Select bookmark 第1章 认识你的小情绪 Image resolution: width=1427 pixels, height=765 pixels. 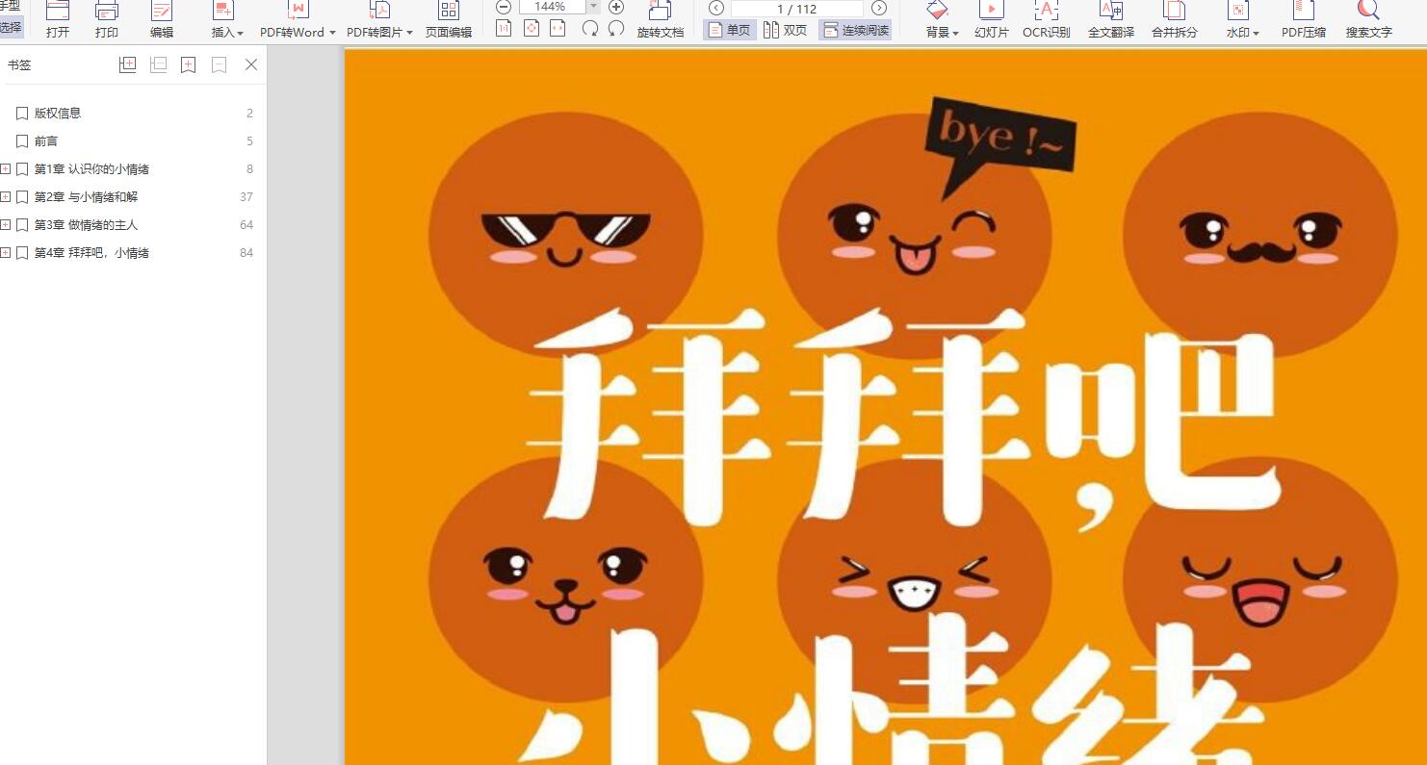(x=91, y=169)
